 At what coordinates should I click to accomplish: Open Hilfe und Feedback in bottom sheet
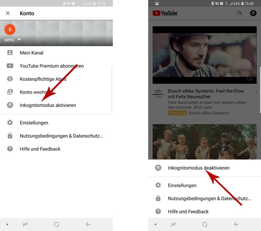[188, 212]
